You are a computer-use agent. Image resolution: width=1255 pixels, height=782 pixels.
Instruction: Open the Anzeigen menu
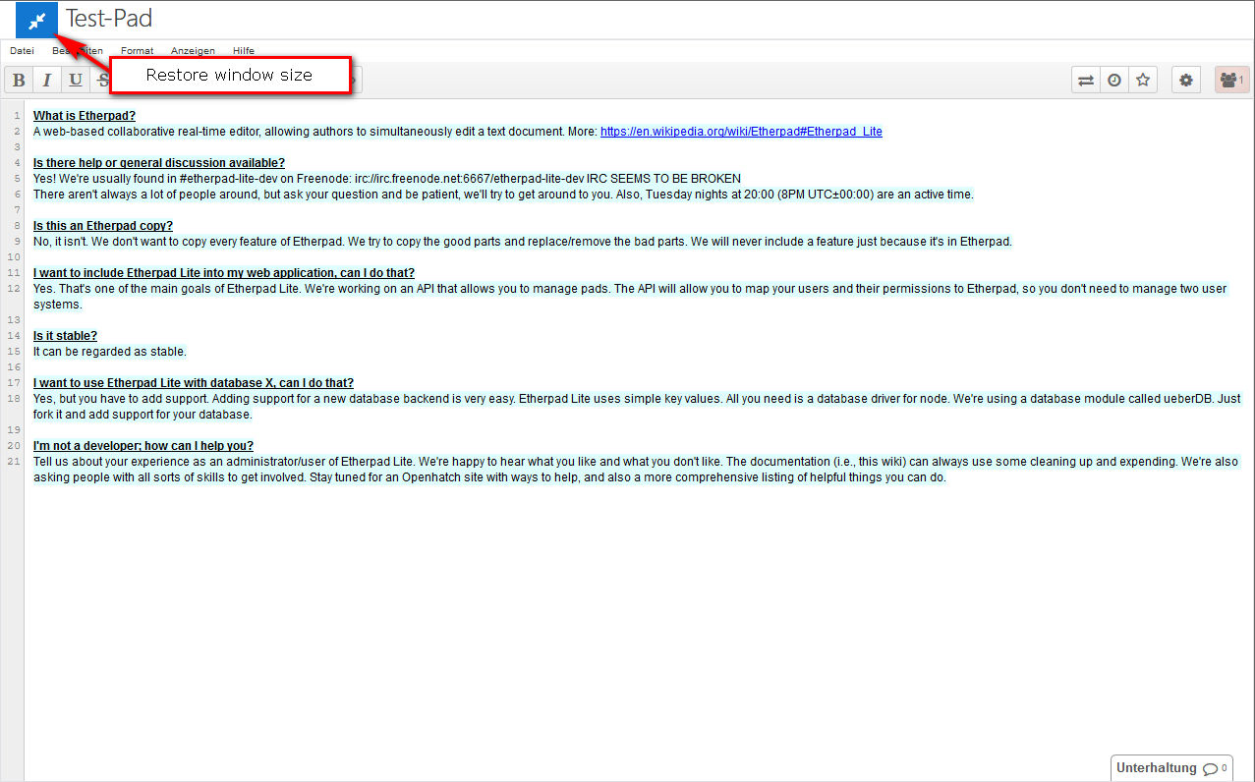tap(193, 51)
